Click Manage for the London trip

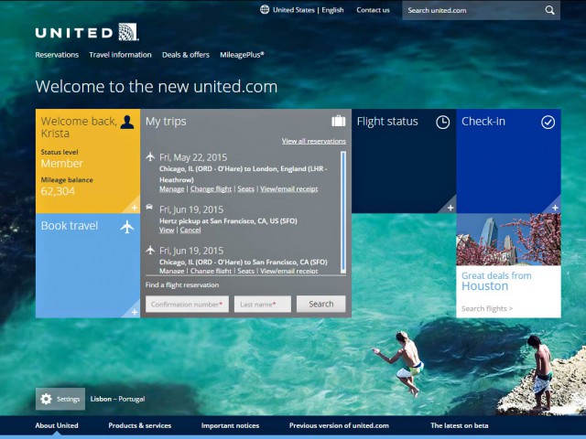tap(172, 189)
